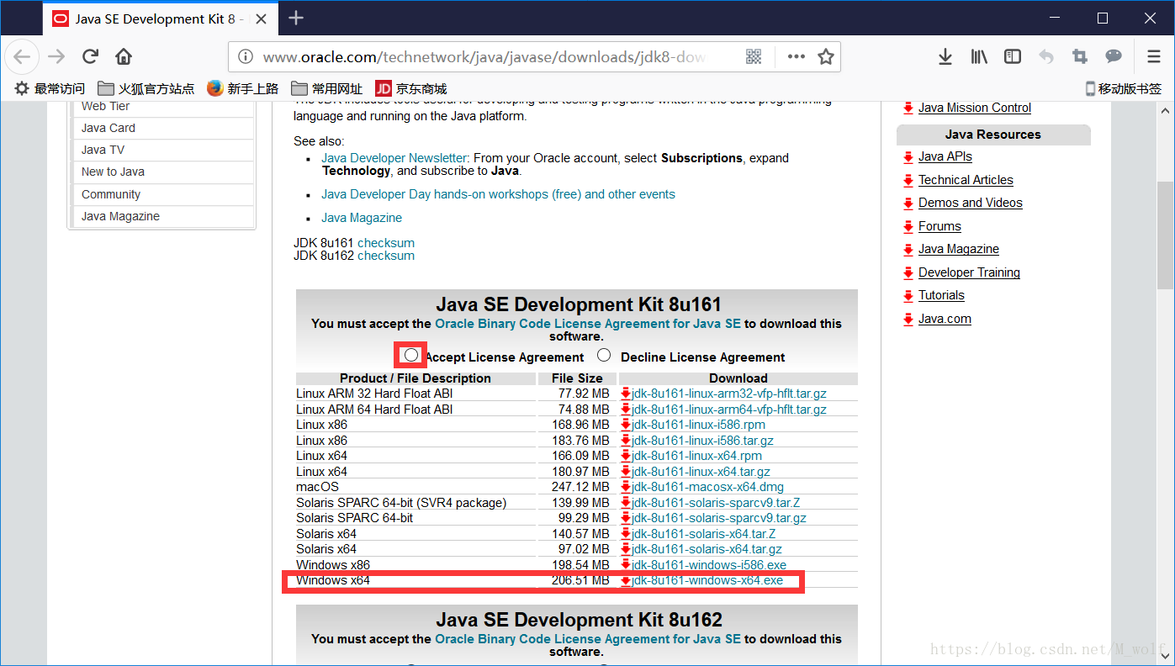Open Oracle Binary Code License Agreement link for 8u161
The height and width of the screenshot is (666, 1175).
(x=588, y=324)
